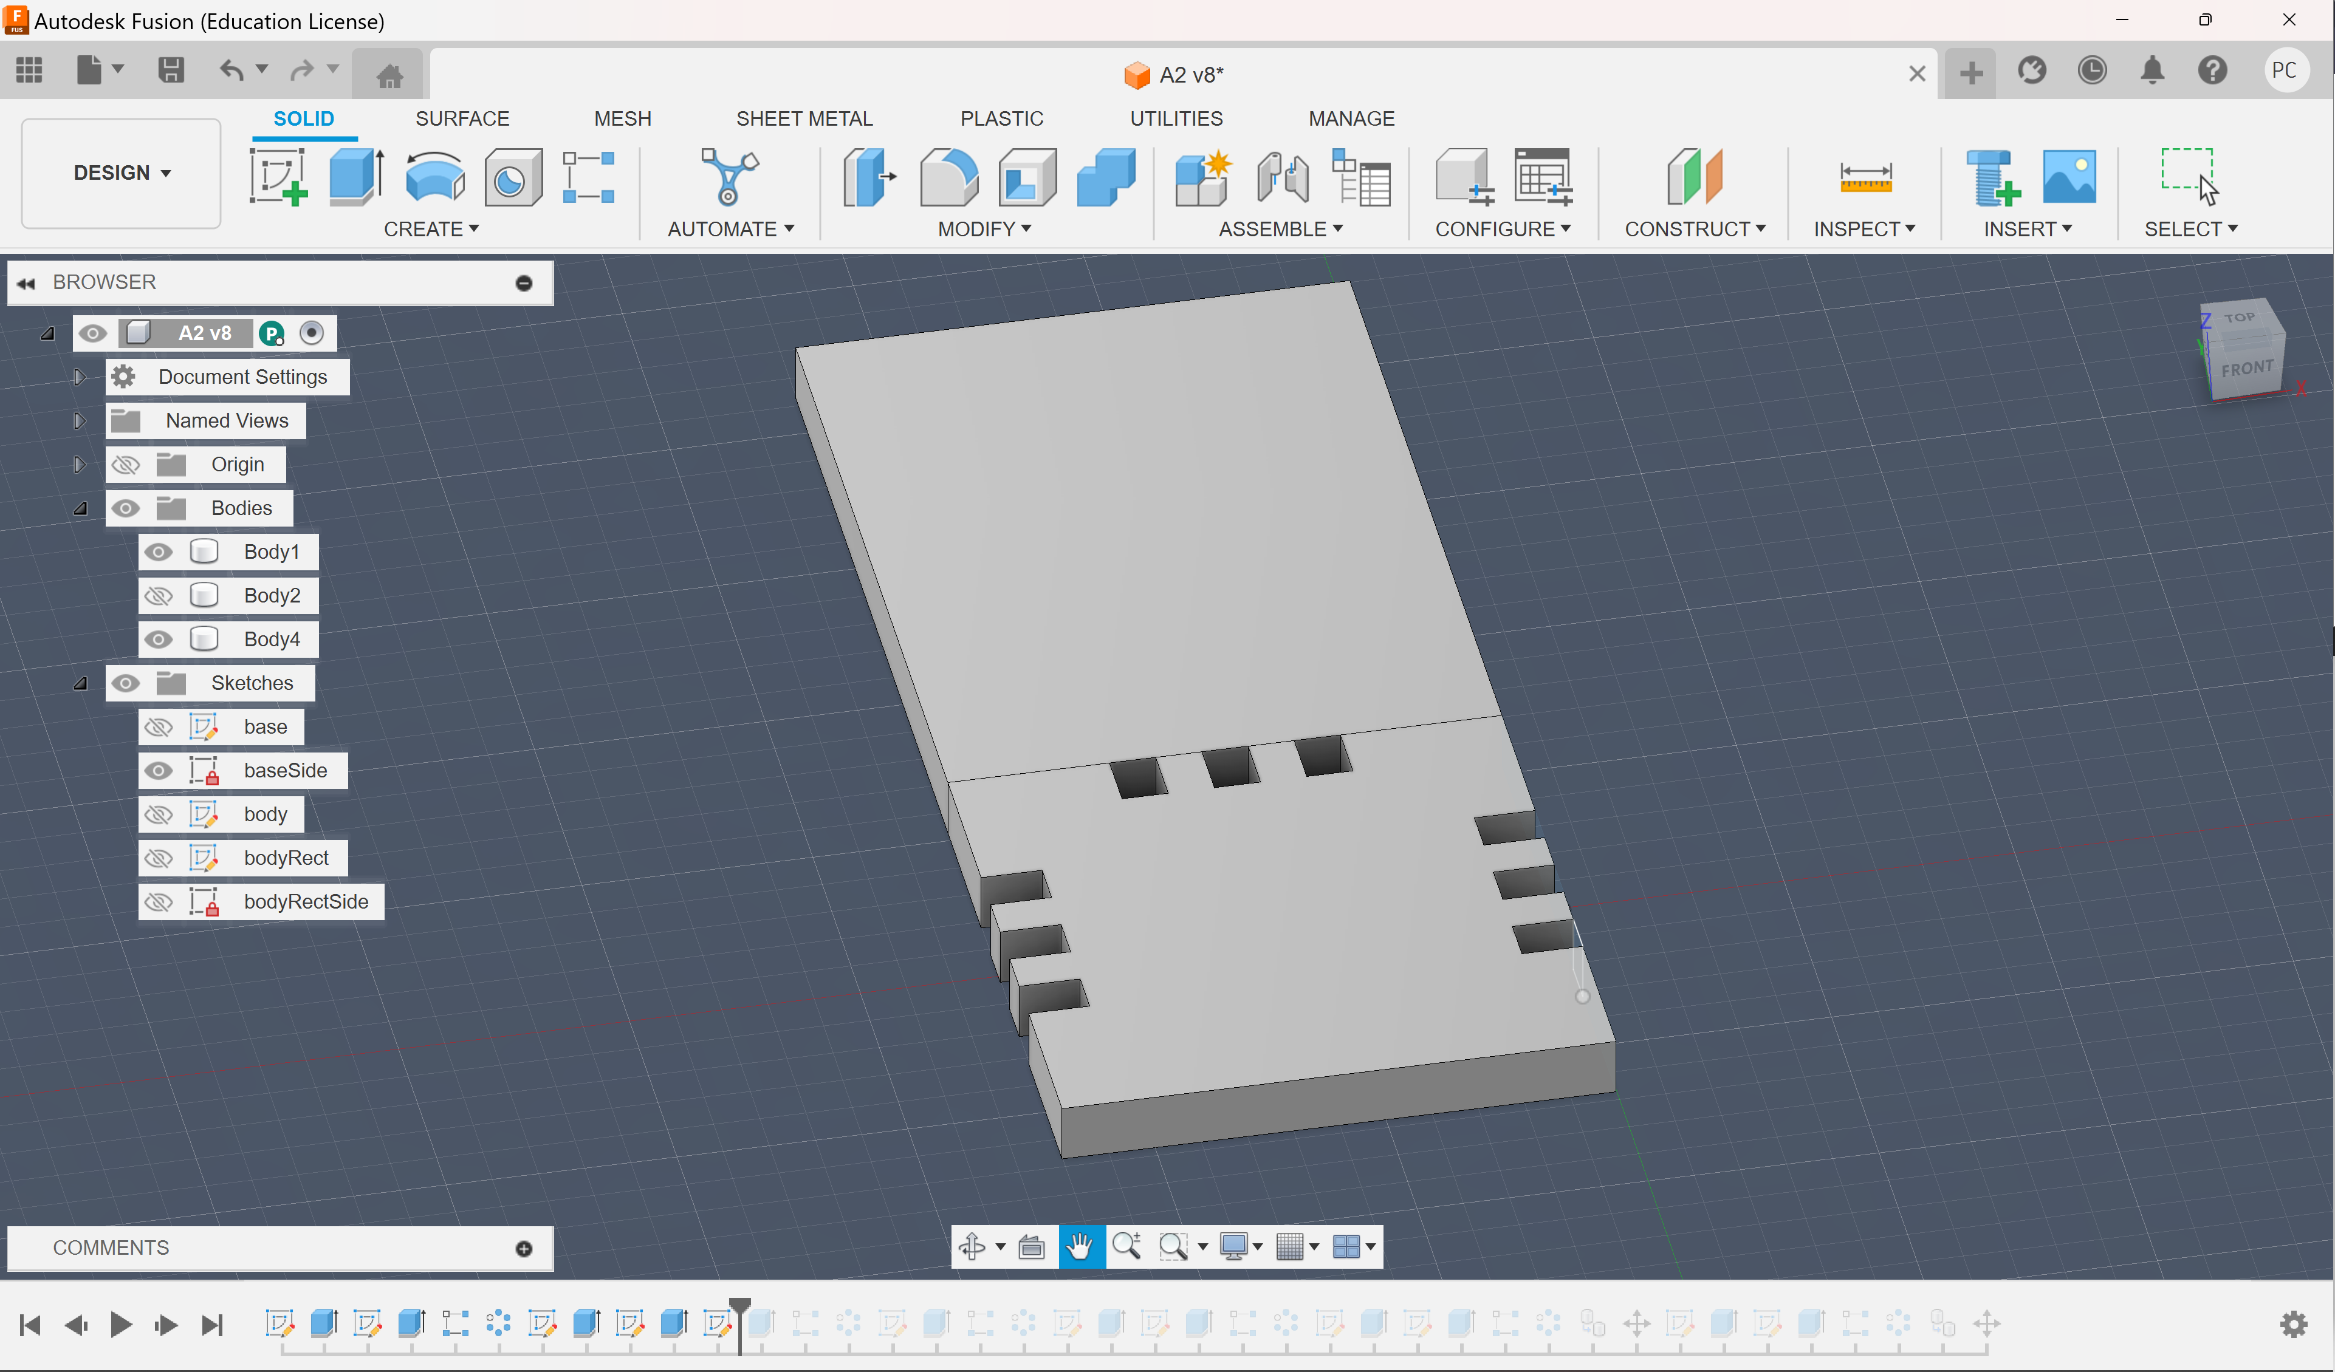Image resolution: width=2335 pixels, height=1372 pixels.
Task: Switch to the SHEET METAL tab
Action: (x=804, y=118)
